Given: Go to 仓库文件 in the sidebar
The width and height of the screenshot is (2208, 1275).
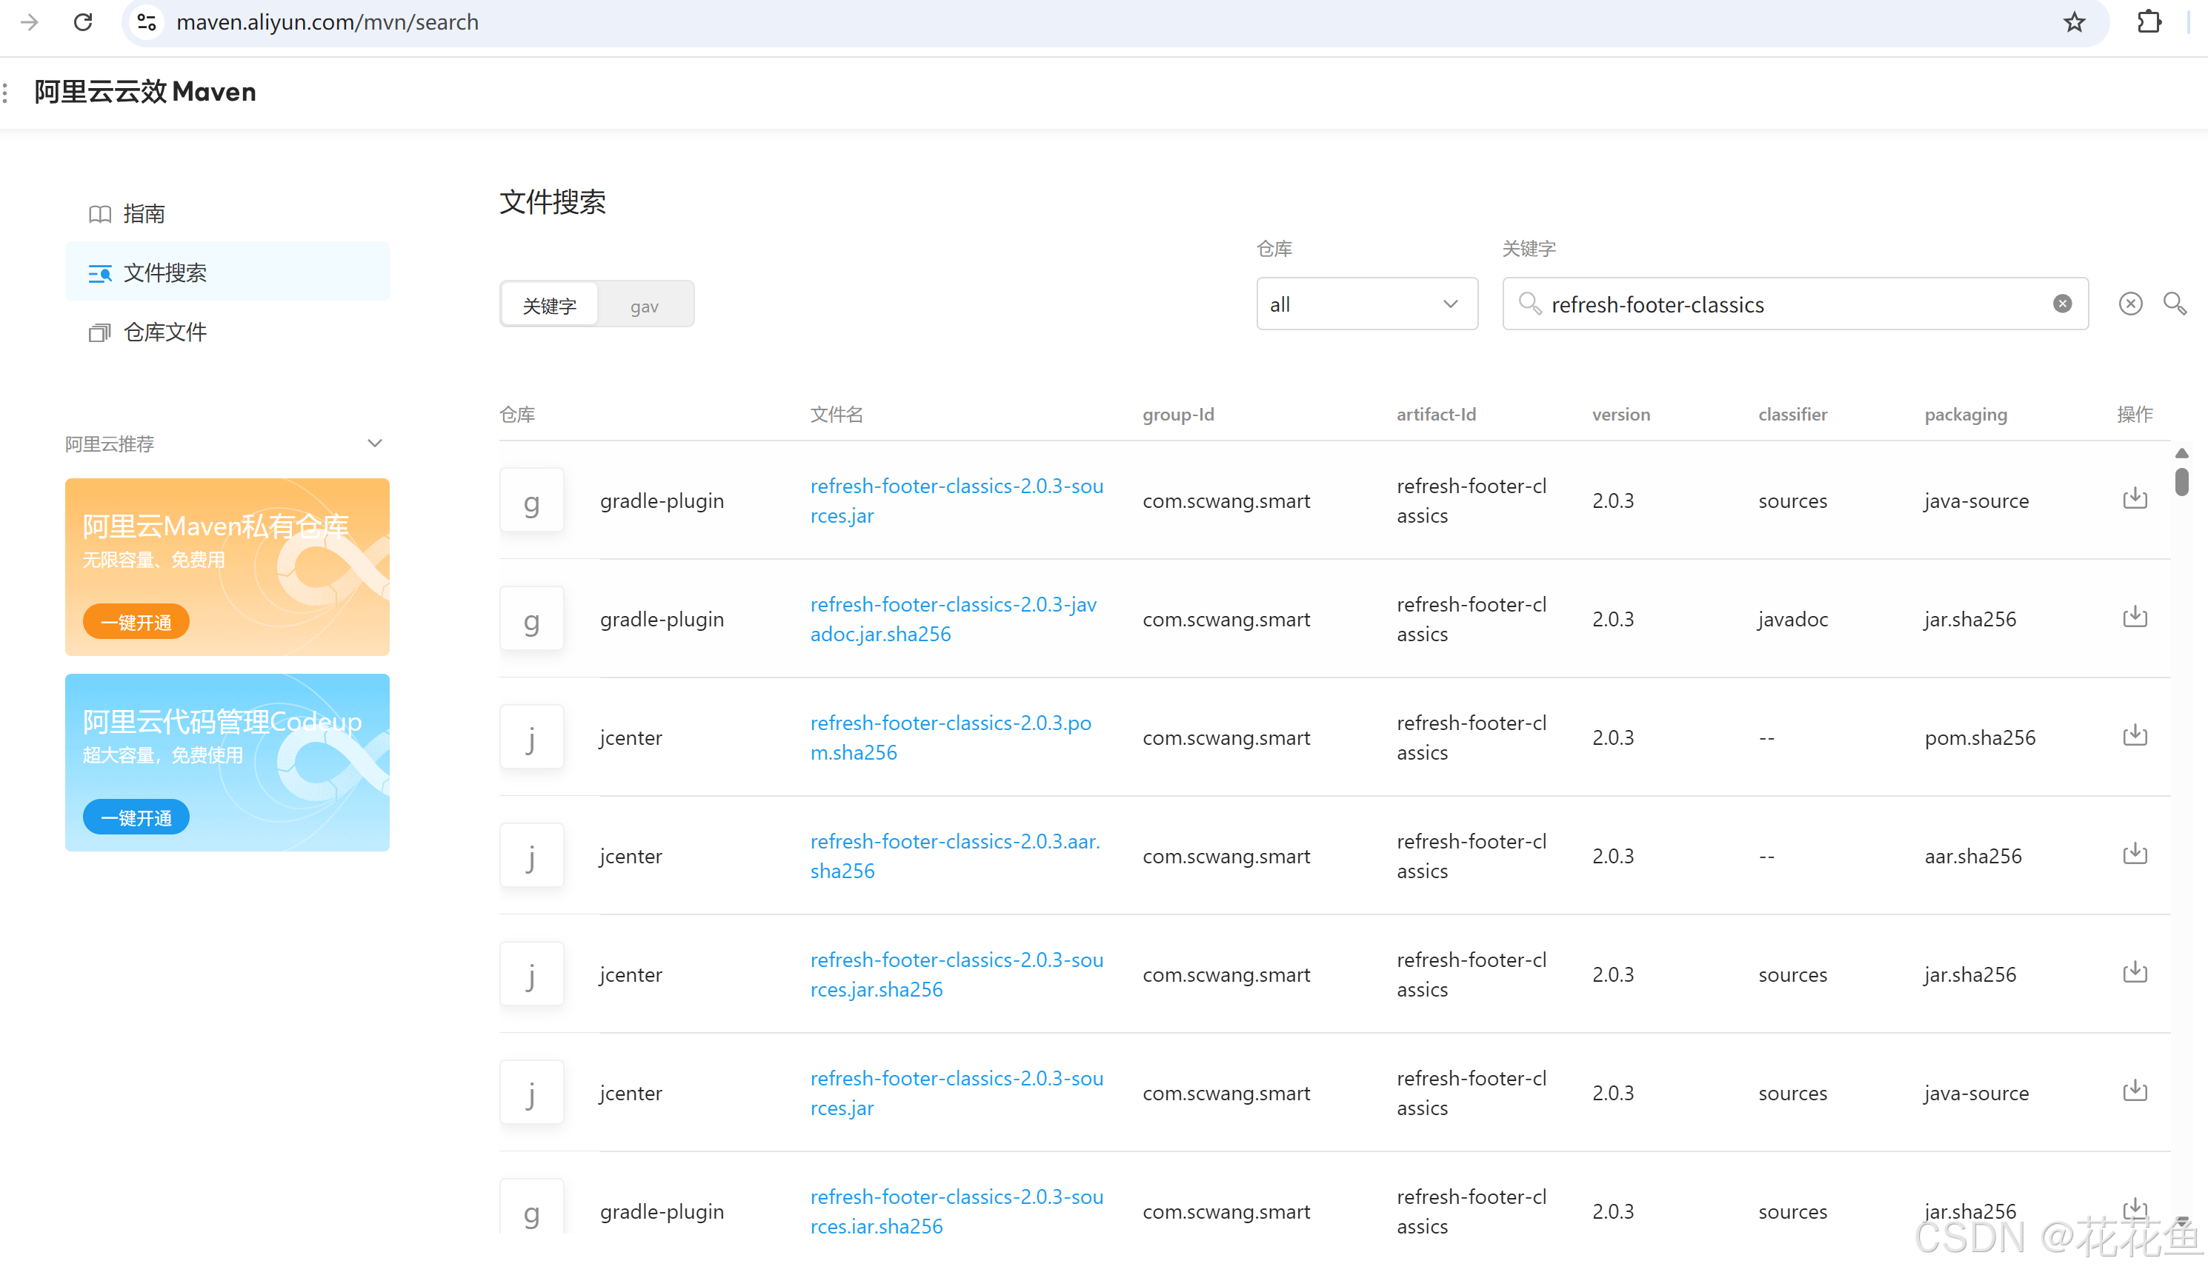Looking at the screenshot, I should click(164, 332).
